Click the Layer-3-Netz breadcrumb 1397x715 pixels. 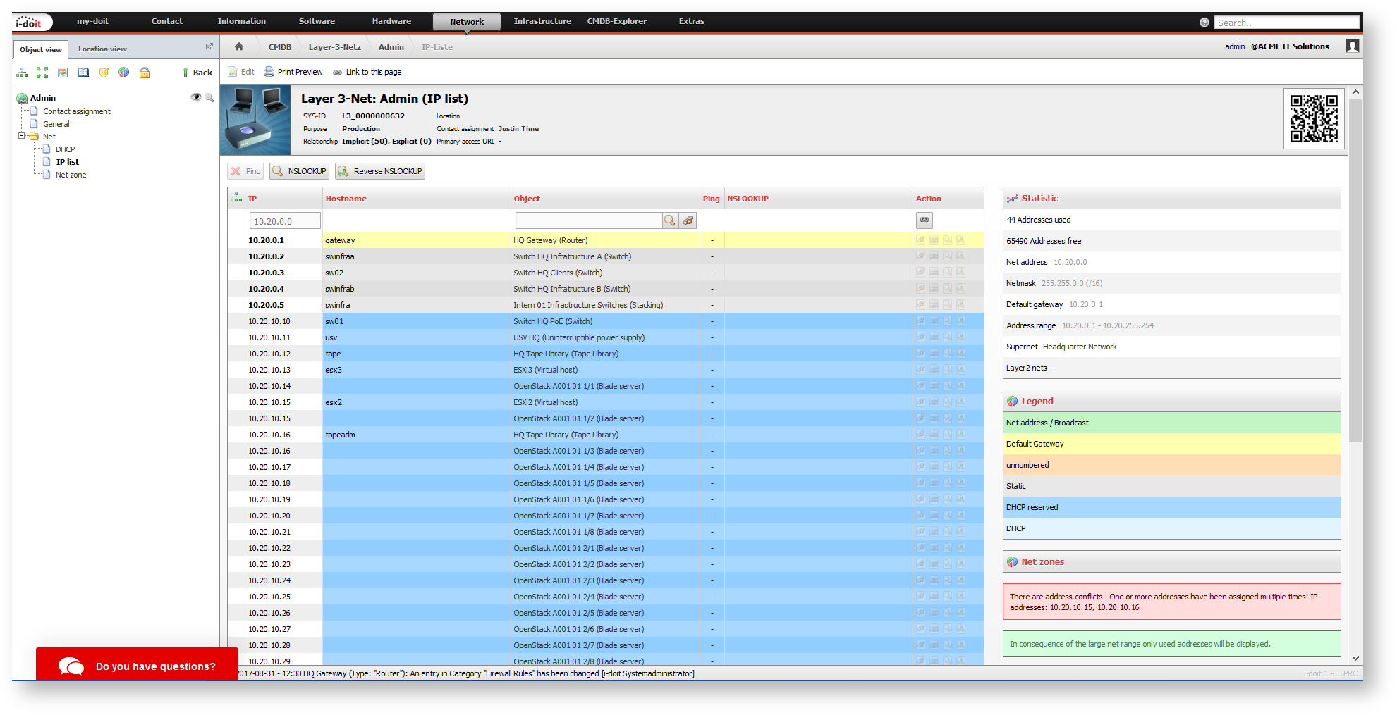click(334, 47)
